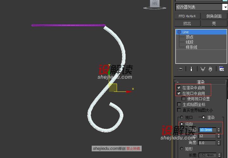Click the yellow XY plane gizmo handle
This screenshot has width=228, height=158.
point(113,88)
